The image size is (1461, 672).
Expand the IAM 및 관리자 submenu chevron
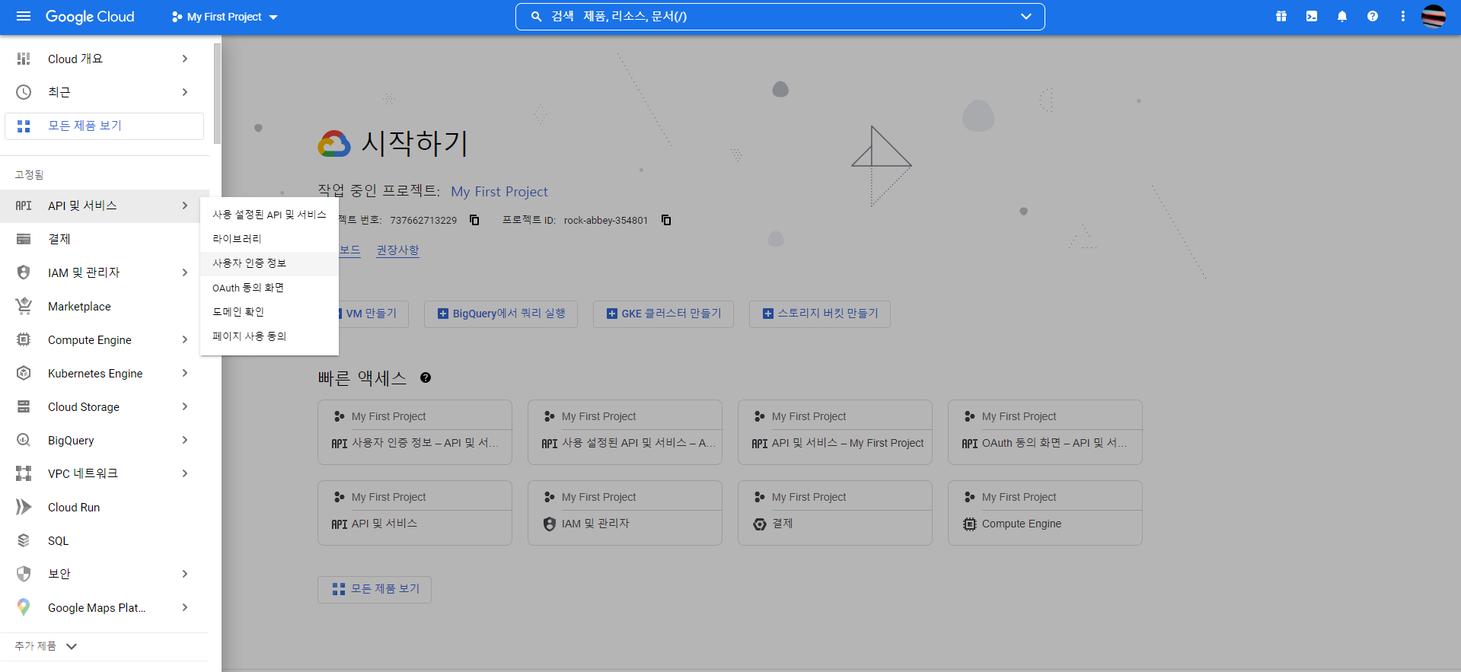pos(185,272)
